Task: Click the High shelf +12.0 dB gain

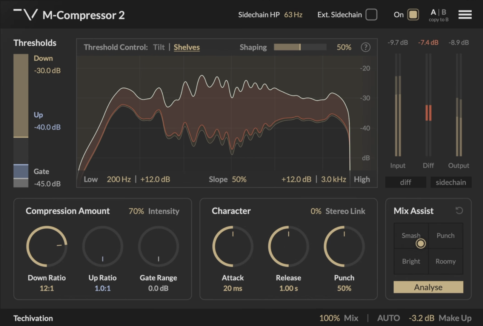Action: [297, 179]
